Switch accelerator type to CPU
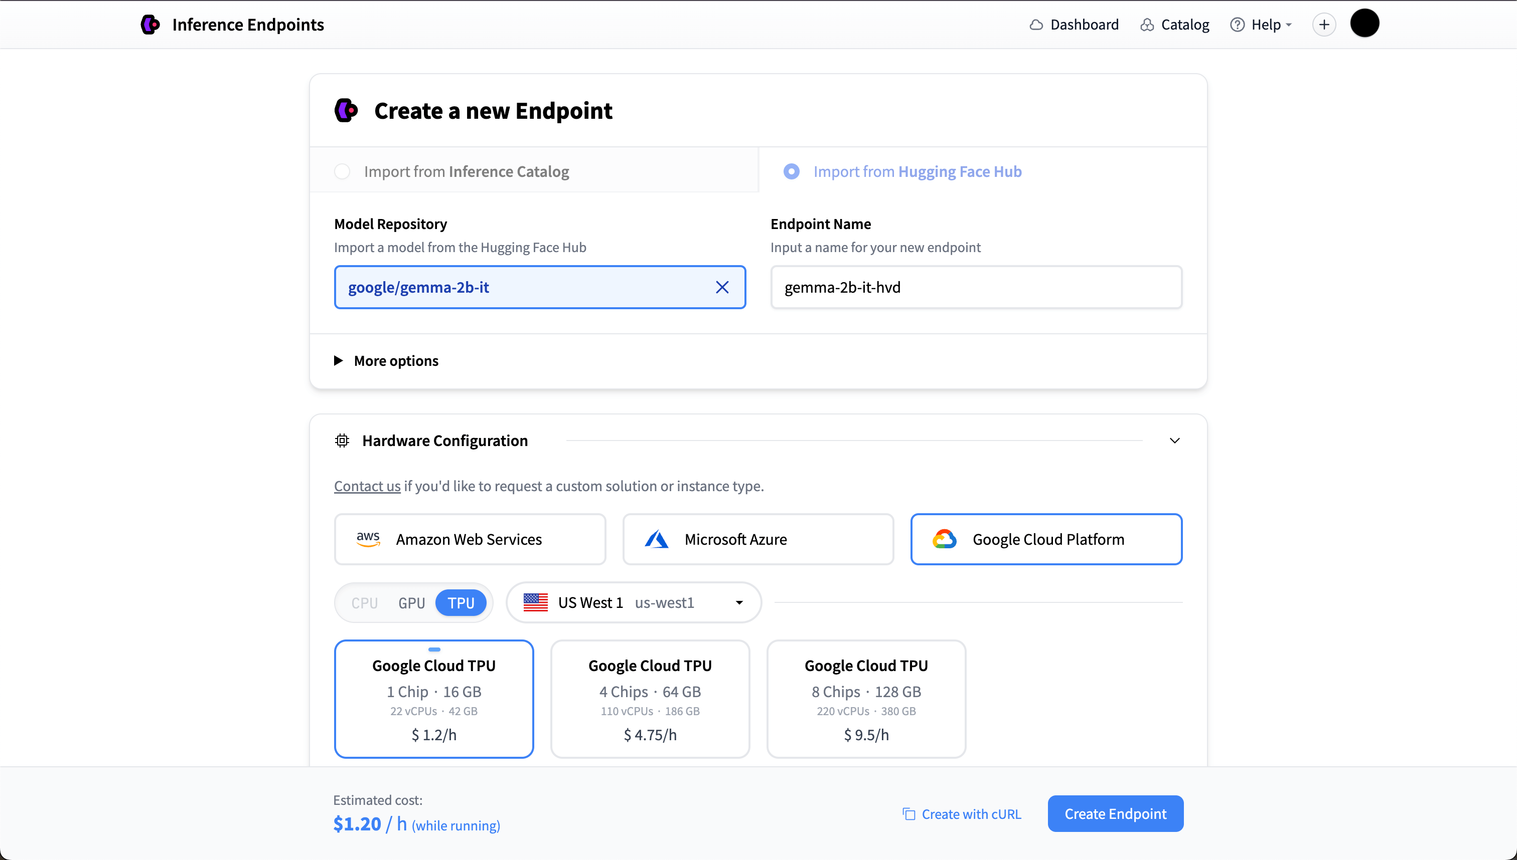The image size is (1517, 860). 364,602
